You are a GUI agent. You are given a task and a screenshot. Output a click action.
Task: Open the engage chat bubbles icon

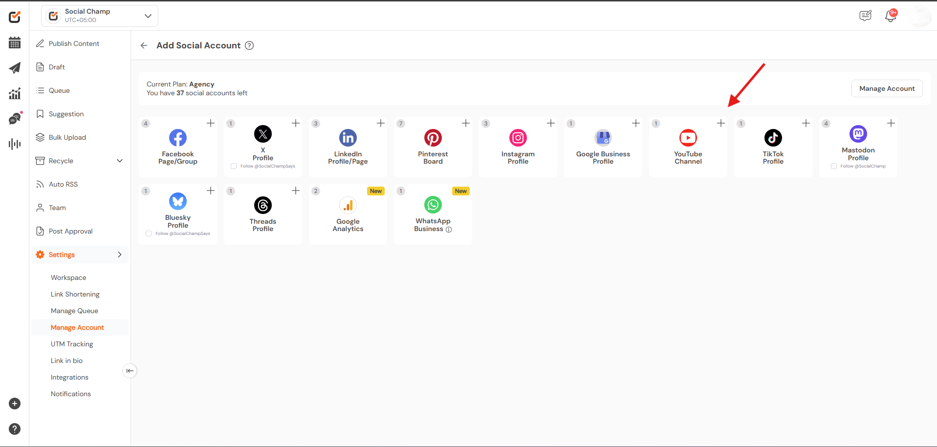coord(15,118)
